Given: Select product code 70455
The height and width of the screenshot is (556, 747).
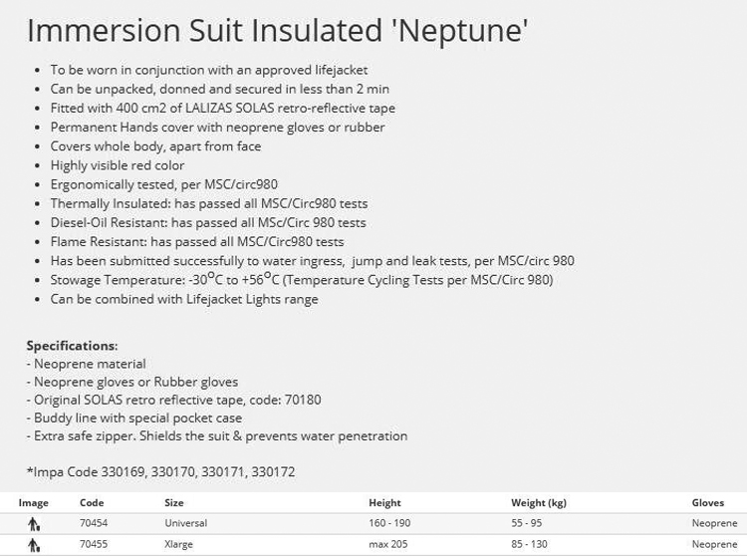Looking at the screenshot, I should (94, 544).
